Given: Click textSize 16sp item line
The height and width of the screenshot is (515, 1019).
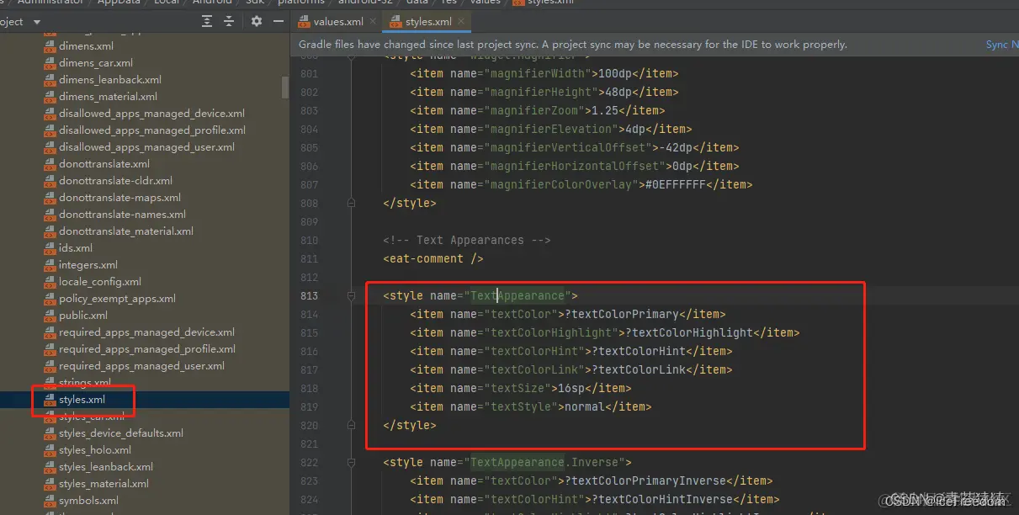Looking at the screenshot, I should [x=520, y=388].
